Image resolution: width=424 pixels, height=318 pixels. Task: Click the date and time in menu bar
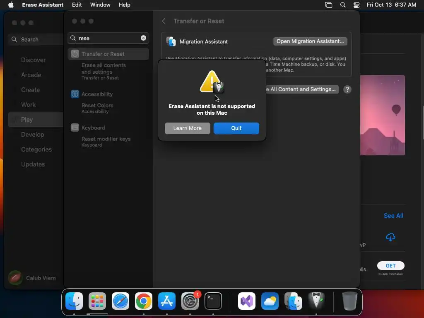click(x=391, y=5)
